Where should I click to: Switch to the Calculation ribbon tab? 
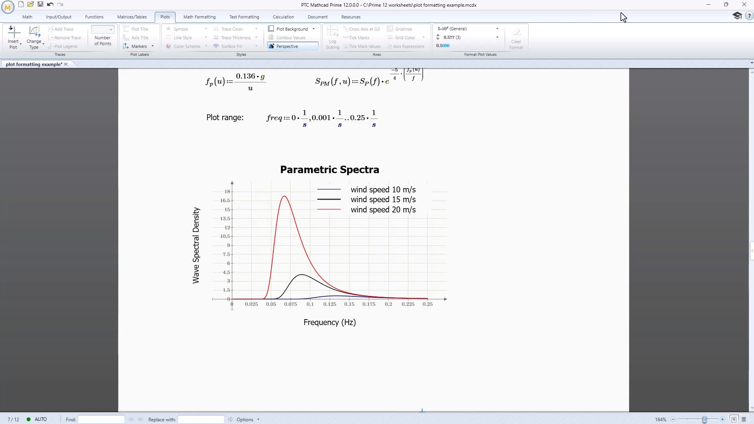(284, 17)
